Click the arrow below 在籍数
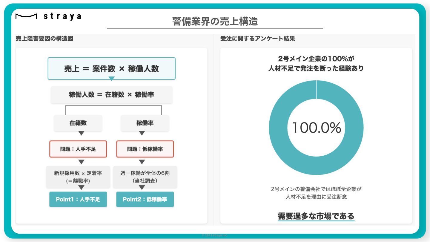 tap(81, 133)
